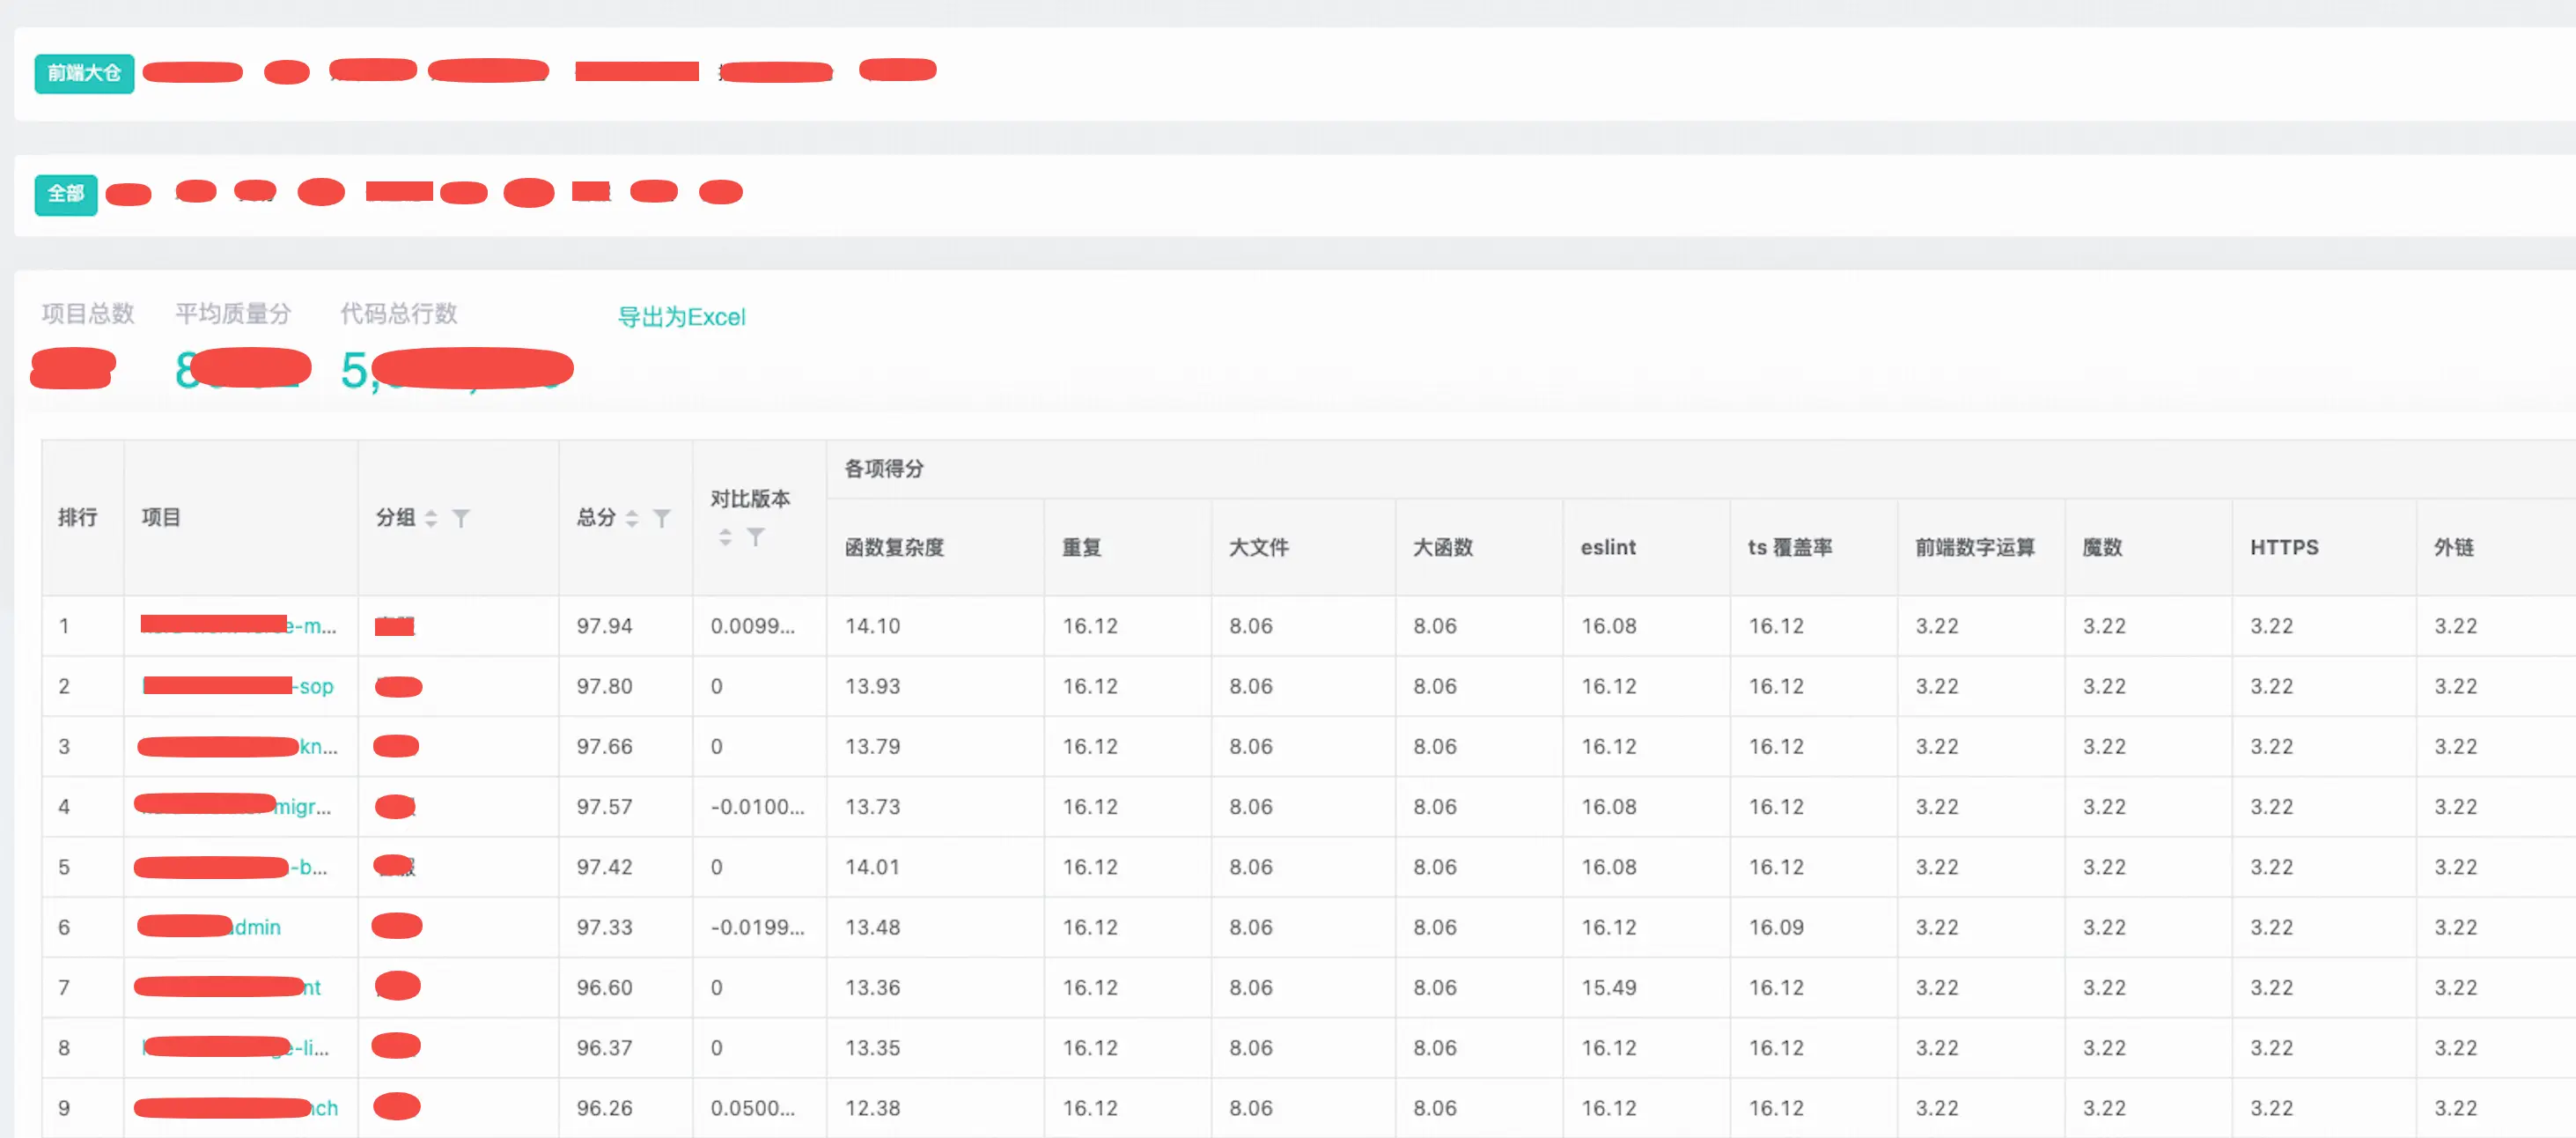This screenshot has width=2576, height=1138.
Task: Sort table by 分组 column arrows
Action: pyautogui.click(x=431, y=519)
